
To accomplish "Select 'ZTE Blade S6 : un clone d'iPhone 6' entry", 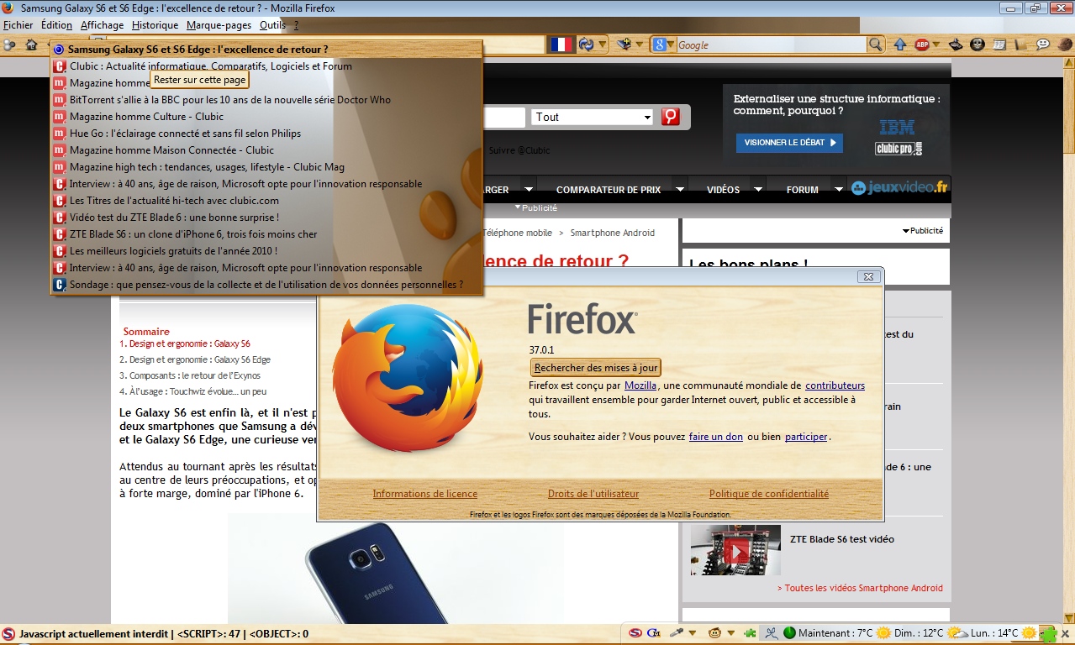I will coord(266,234).
